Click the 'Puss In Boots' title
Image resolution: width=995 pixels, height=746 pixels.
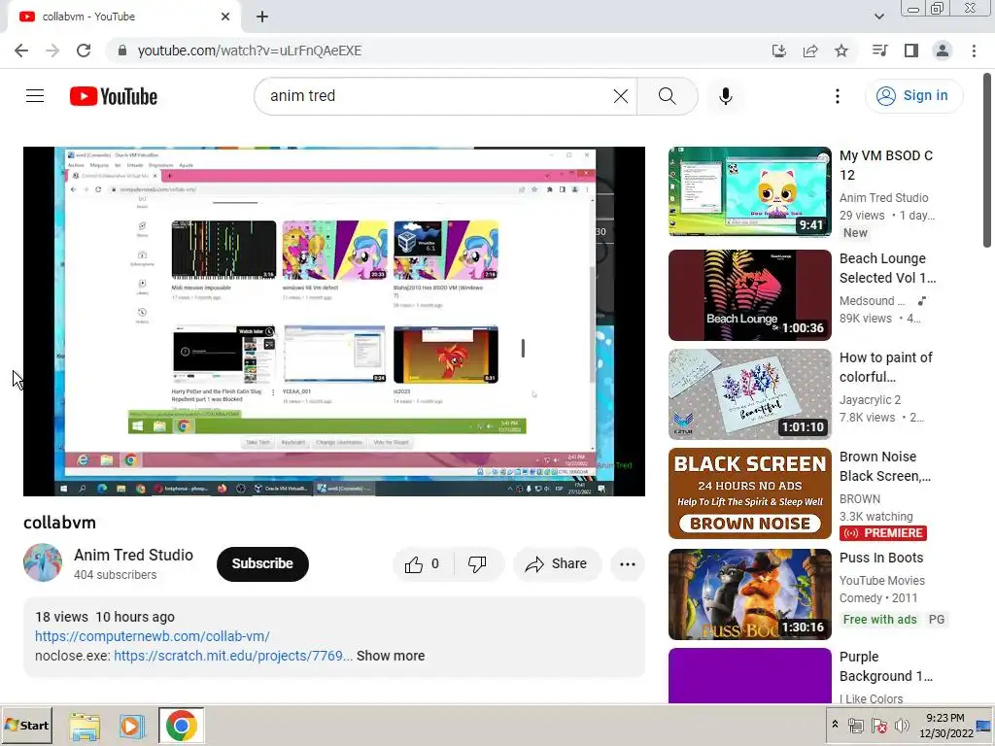(880, 558)
